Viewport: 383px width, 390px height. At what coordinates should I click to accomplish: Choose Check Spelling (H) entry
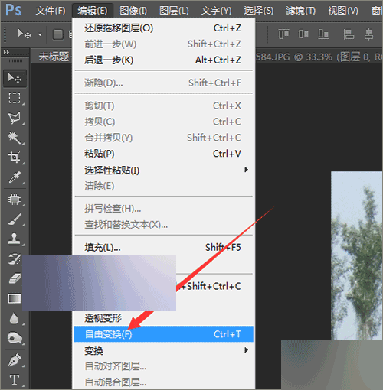click(163, 209)
